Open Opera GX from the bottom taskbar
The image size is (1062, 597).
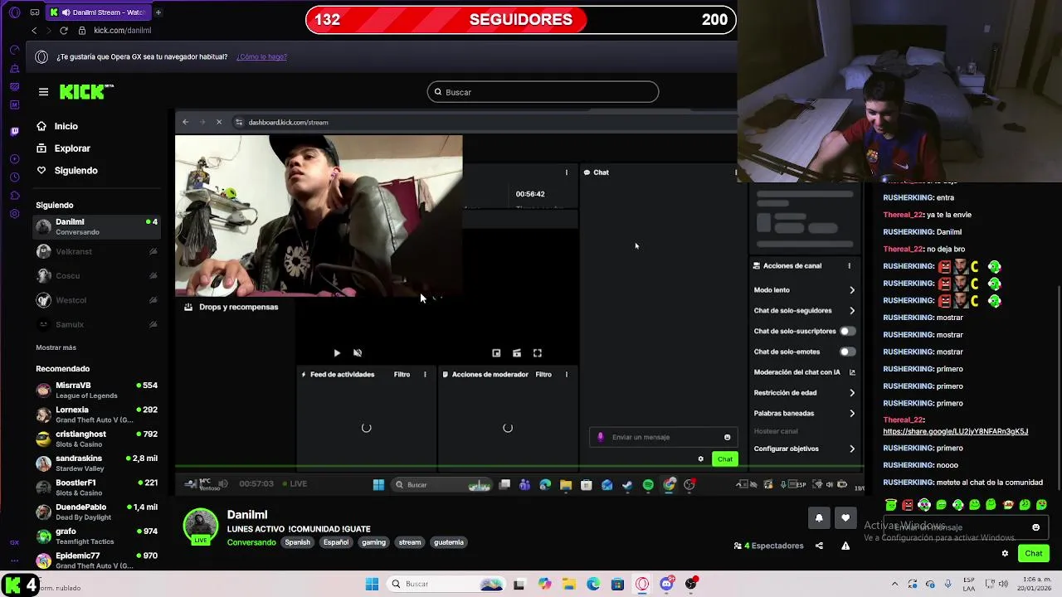[642, 584]
